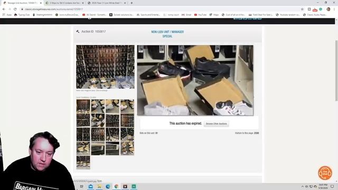Click the shelves overview photo above thumbnails

[x=105, y=67]
